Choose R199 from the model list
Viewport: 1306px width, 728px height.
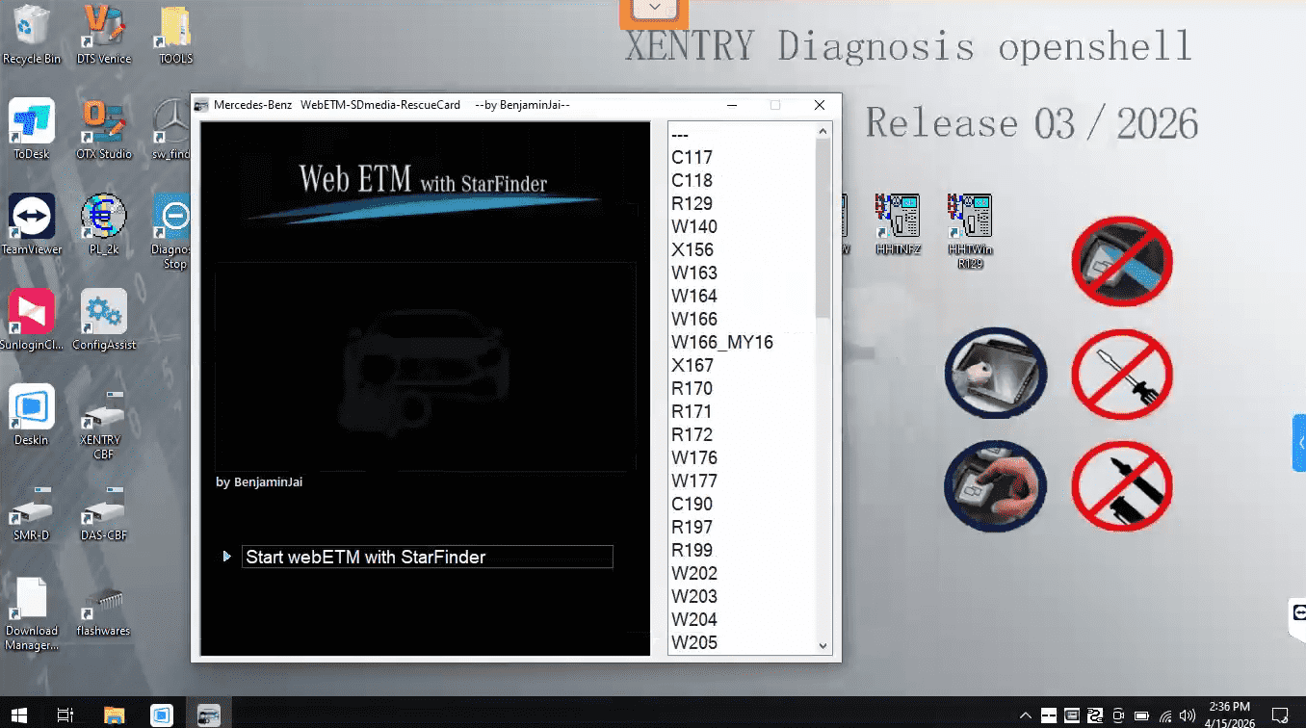(742, 550)
